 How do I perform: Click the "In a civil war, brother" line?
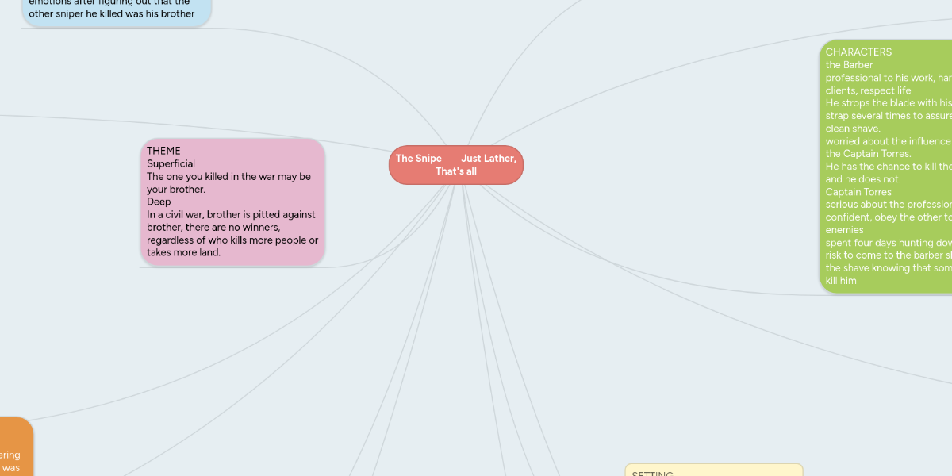[231, 214]
